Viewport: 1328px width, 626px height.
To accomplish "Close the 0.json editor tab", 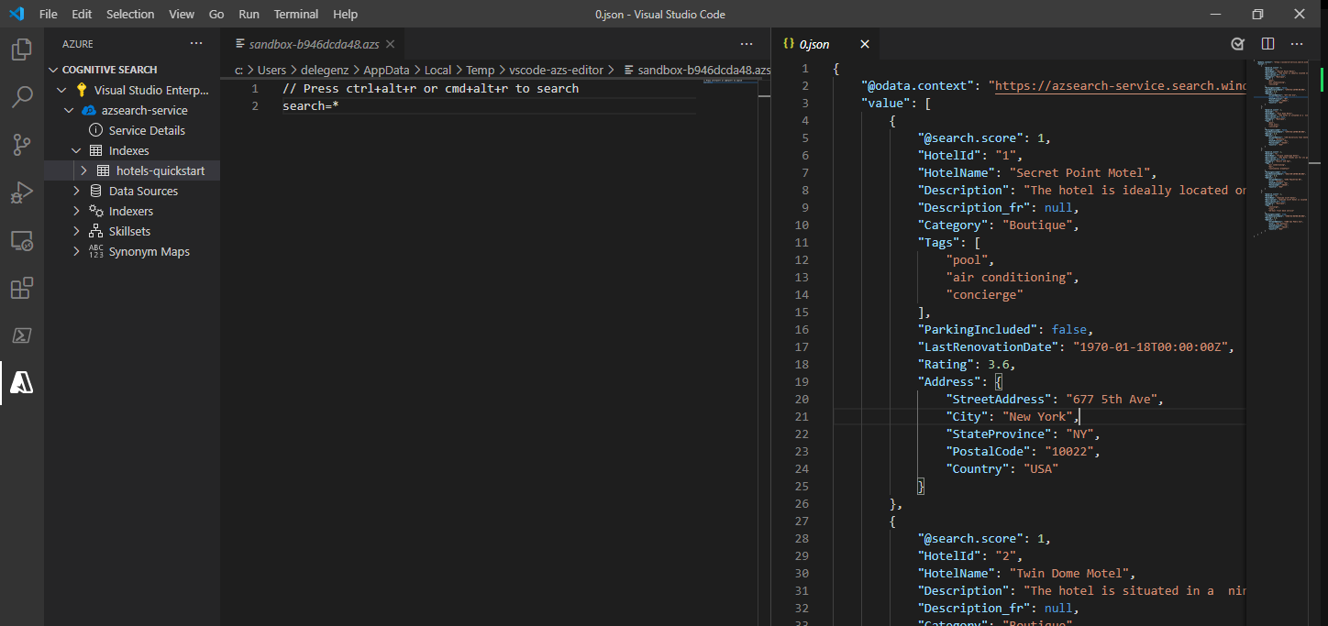I will [864, 44].
